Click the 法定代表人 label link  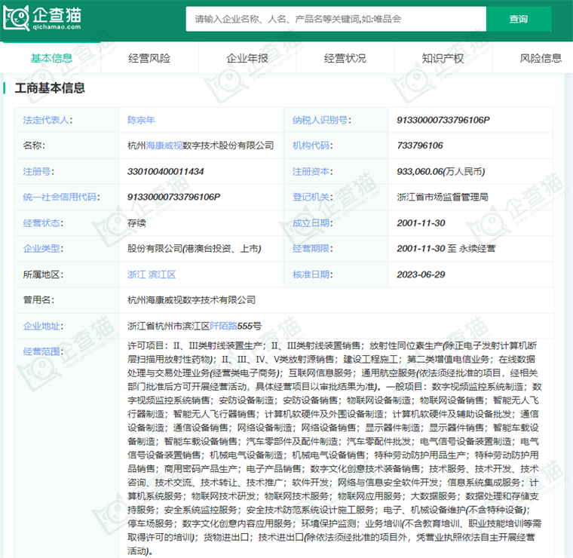pos(46,120)
